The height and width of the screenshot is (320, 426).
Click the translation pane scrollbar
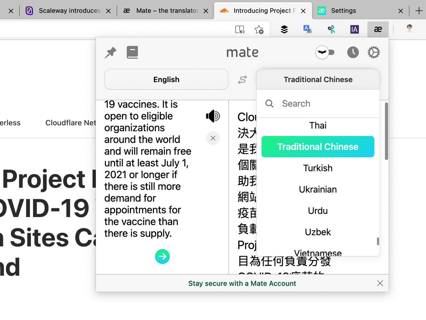click(x=386, y=131)
